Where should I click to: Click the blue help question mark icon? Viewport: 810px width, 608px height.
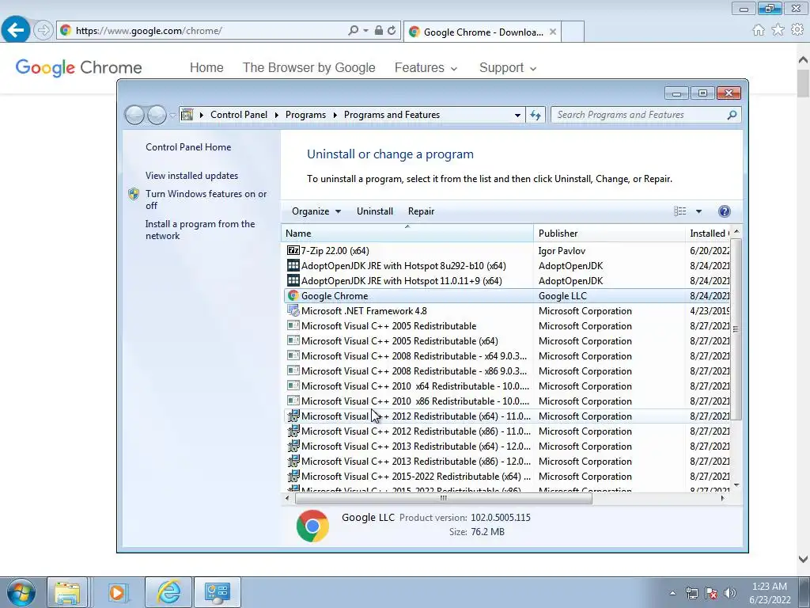(x=725, y=211)
